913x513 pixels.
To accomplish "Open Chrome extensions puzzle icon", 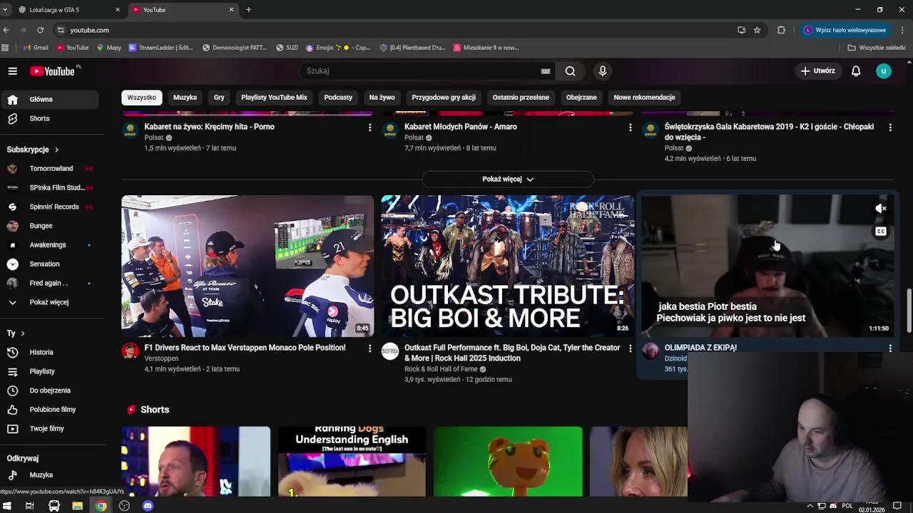I will (x=781, y=30).
